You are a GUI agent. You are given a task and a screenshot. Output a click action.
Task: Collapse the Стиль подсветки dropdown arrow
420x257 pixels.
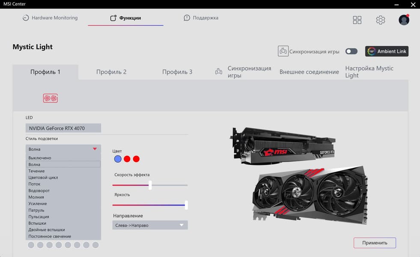(95, 149)
